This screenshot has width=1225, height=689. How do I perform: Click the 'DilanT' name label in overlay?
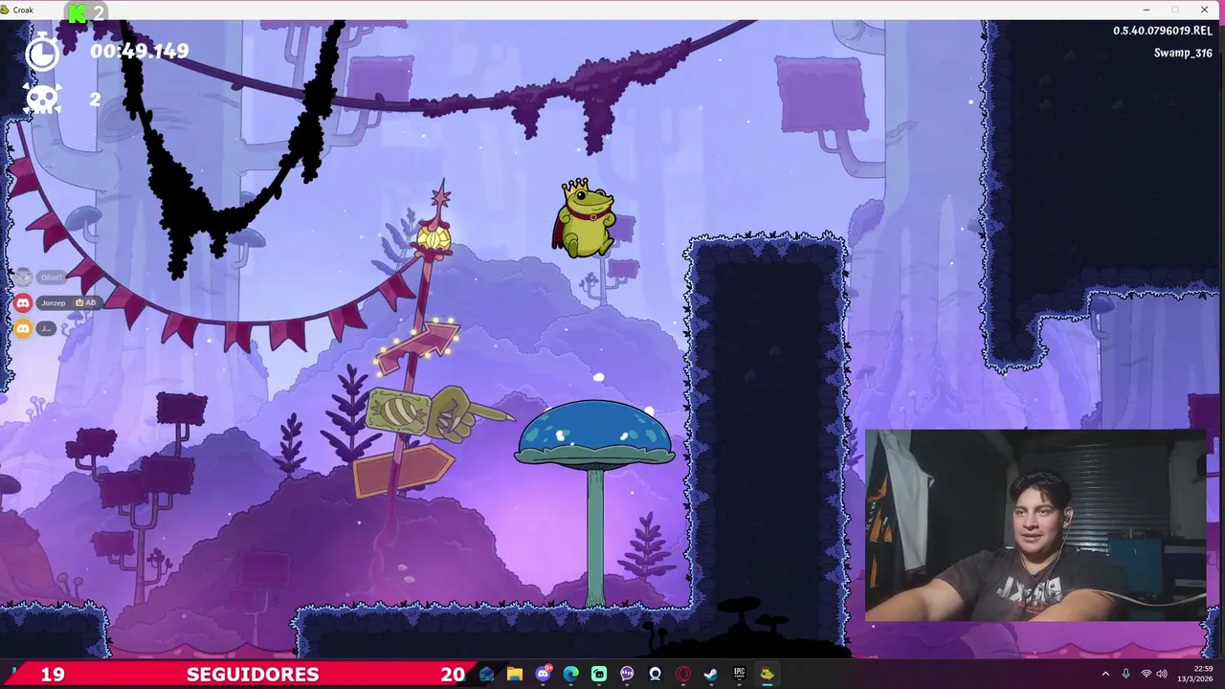[x=52, y=278]
